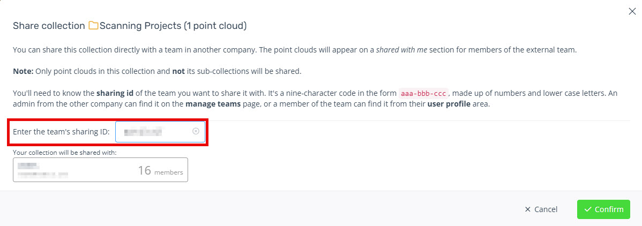Click the 'Enter the team's sharing ID' label

61,131
